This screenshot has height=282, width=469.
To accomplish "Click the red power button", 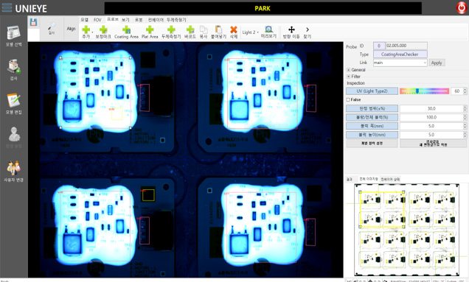I will (461, 8).
